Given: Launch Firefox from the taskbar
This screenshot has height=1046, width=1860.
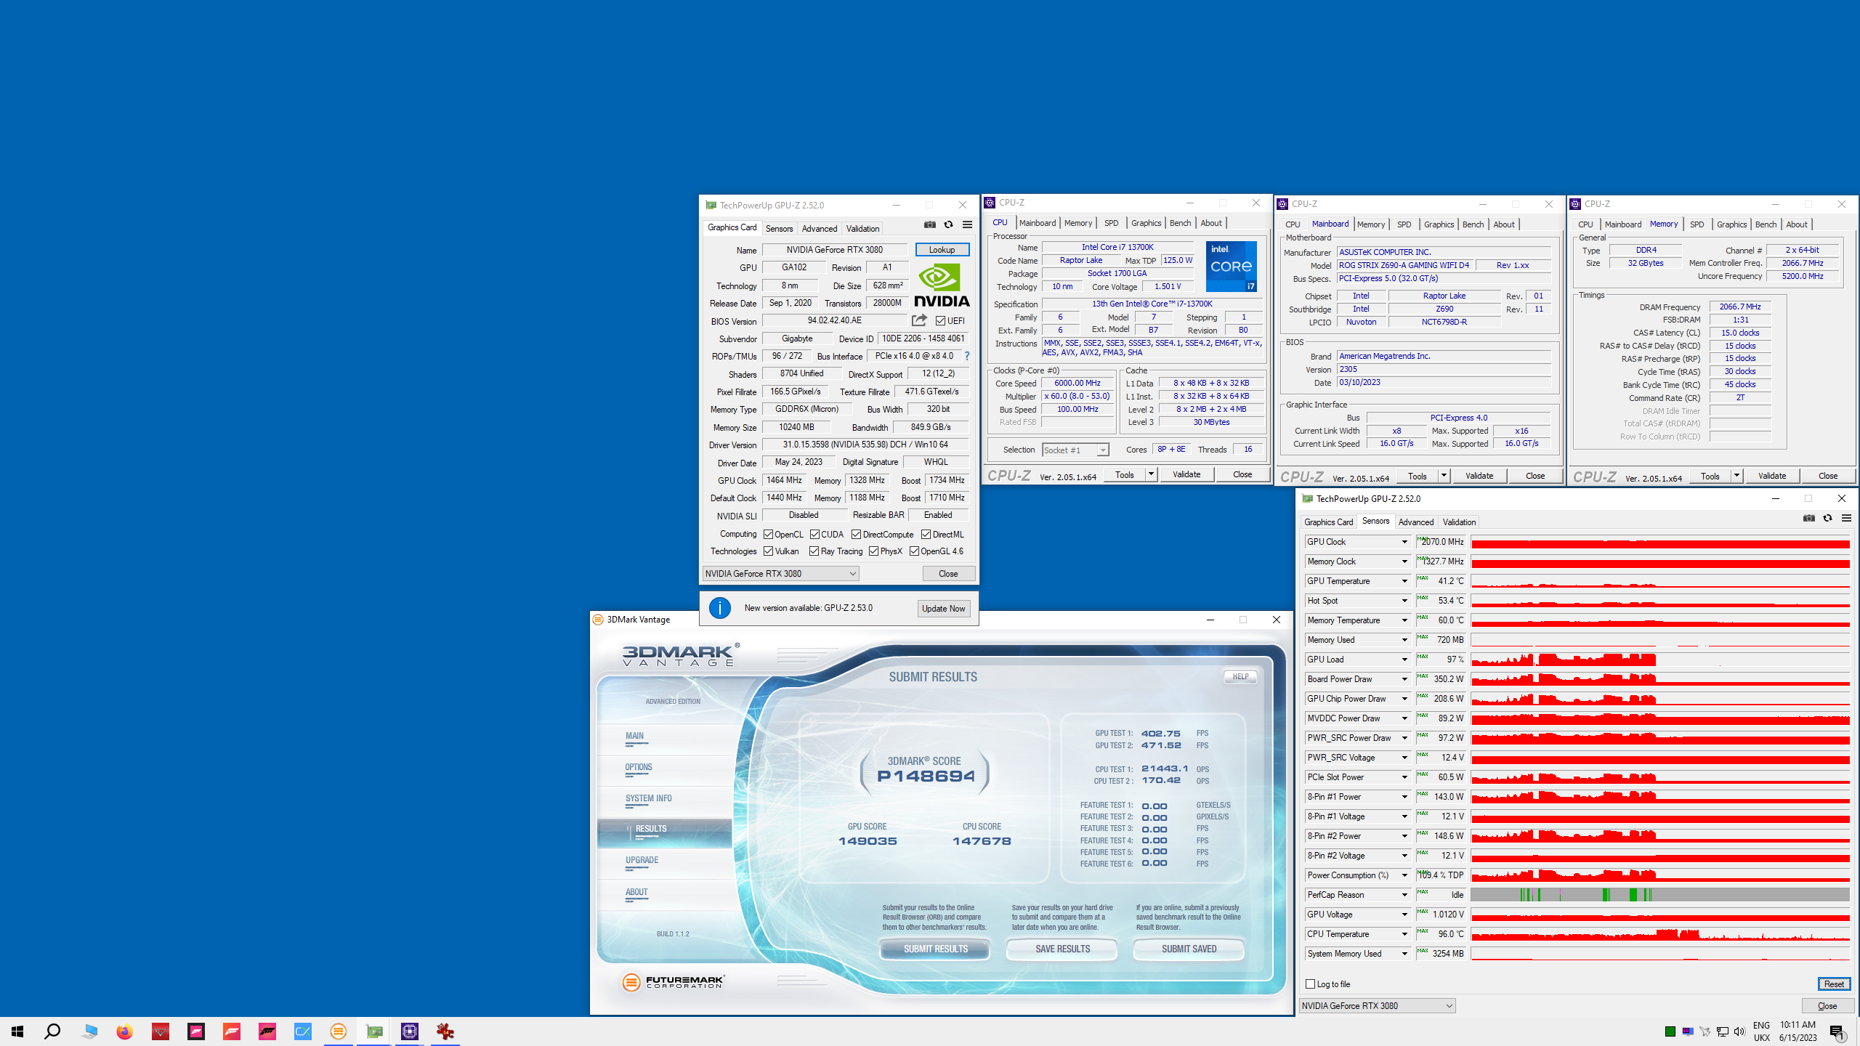Looking at the screenshot, I should click(x=125, y=1031).
